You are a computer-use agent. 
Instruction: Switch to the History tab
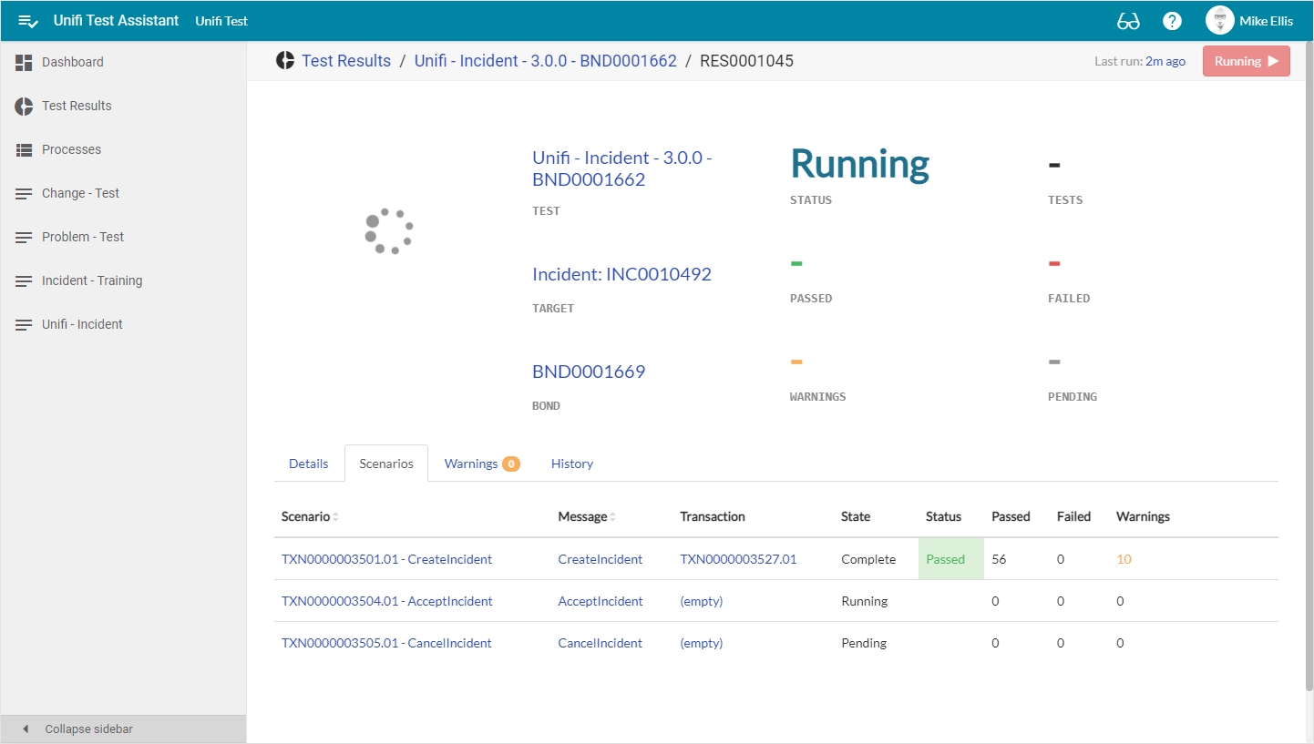pyautogui.click(x=571, y=464)
